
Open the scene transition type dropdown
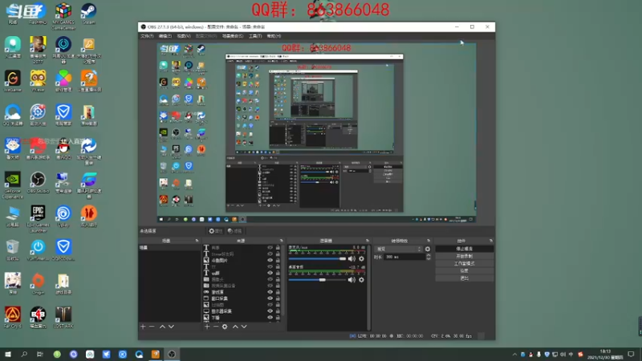pyautogui.click(x=399, y=249)
